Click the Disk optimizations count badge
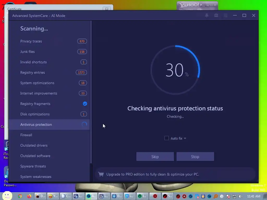This screenshot has width=267, height=200. tap(84, 114)
